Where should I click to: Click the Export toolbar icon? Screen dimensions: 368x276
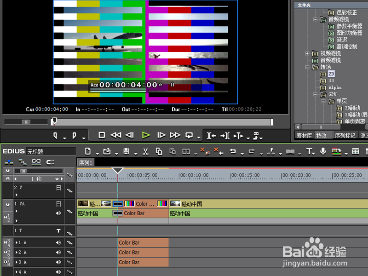336,151
